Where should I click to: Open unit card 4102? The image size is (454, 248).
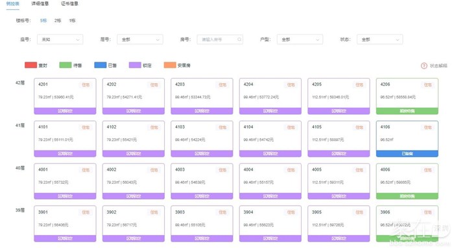tap(134, 139)
